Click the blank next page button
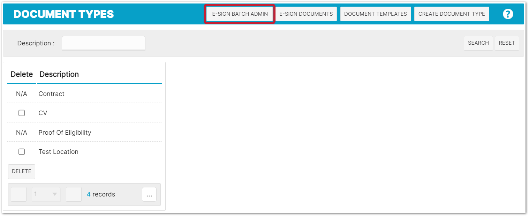Image resolution: width=529 pixels, height=216 pixels. click(x=74, y=194)
